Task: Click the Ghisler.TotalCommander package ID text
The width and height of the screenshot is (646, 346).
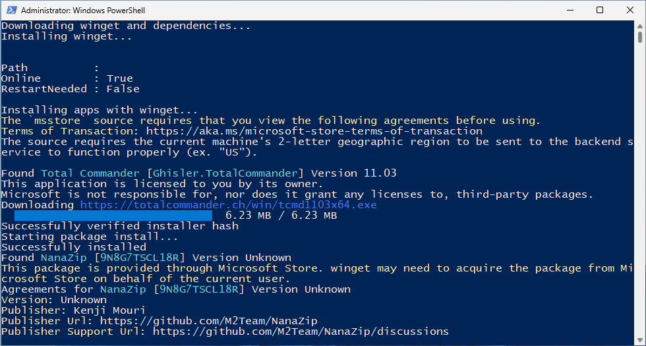Action: [225, 173]
